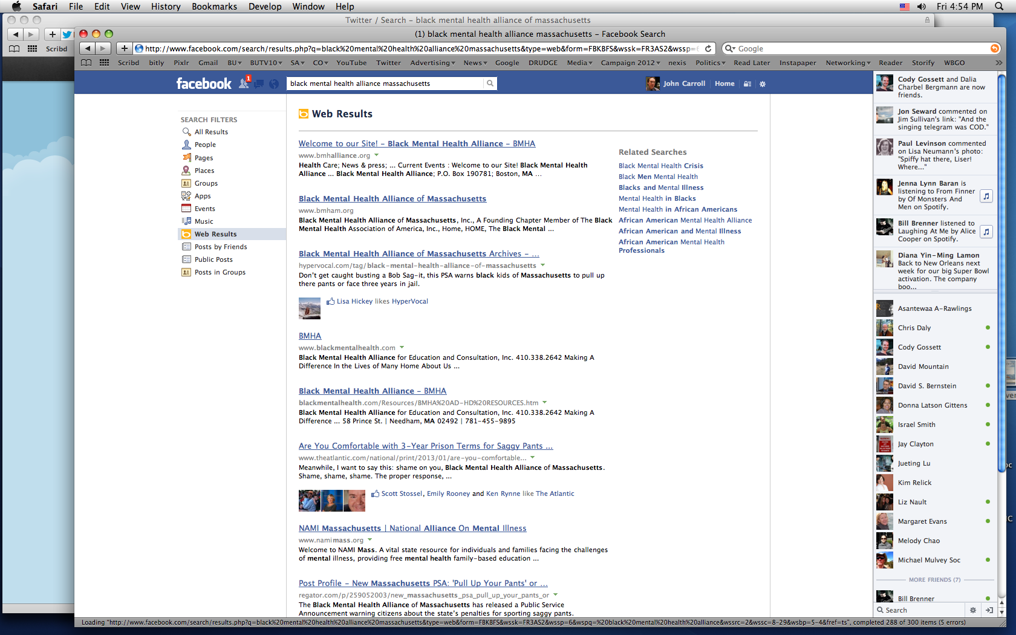Open Facebook privacy shortcuts icon
Image resolution: width=1016 pixels, height=635 pixels.
click(x=747, y=84)
